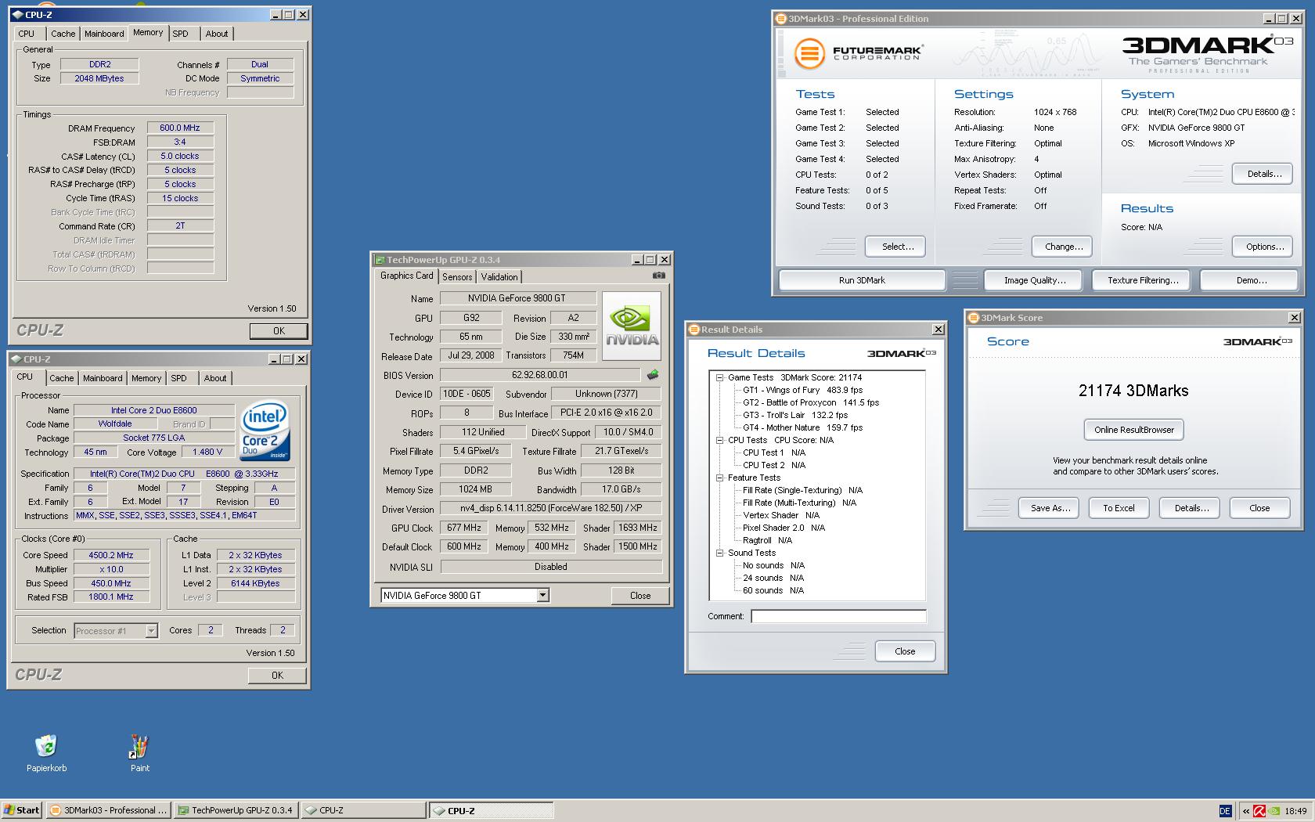Click the Intel Core 2 Duo logo
This screenshot has height=822, width=1315.
point(265,431)
